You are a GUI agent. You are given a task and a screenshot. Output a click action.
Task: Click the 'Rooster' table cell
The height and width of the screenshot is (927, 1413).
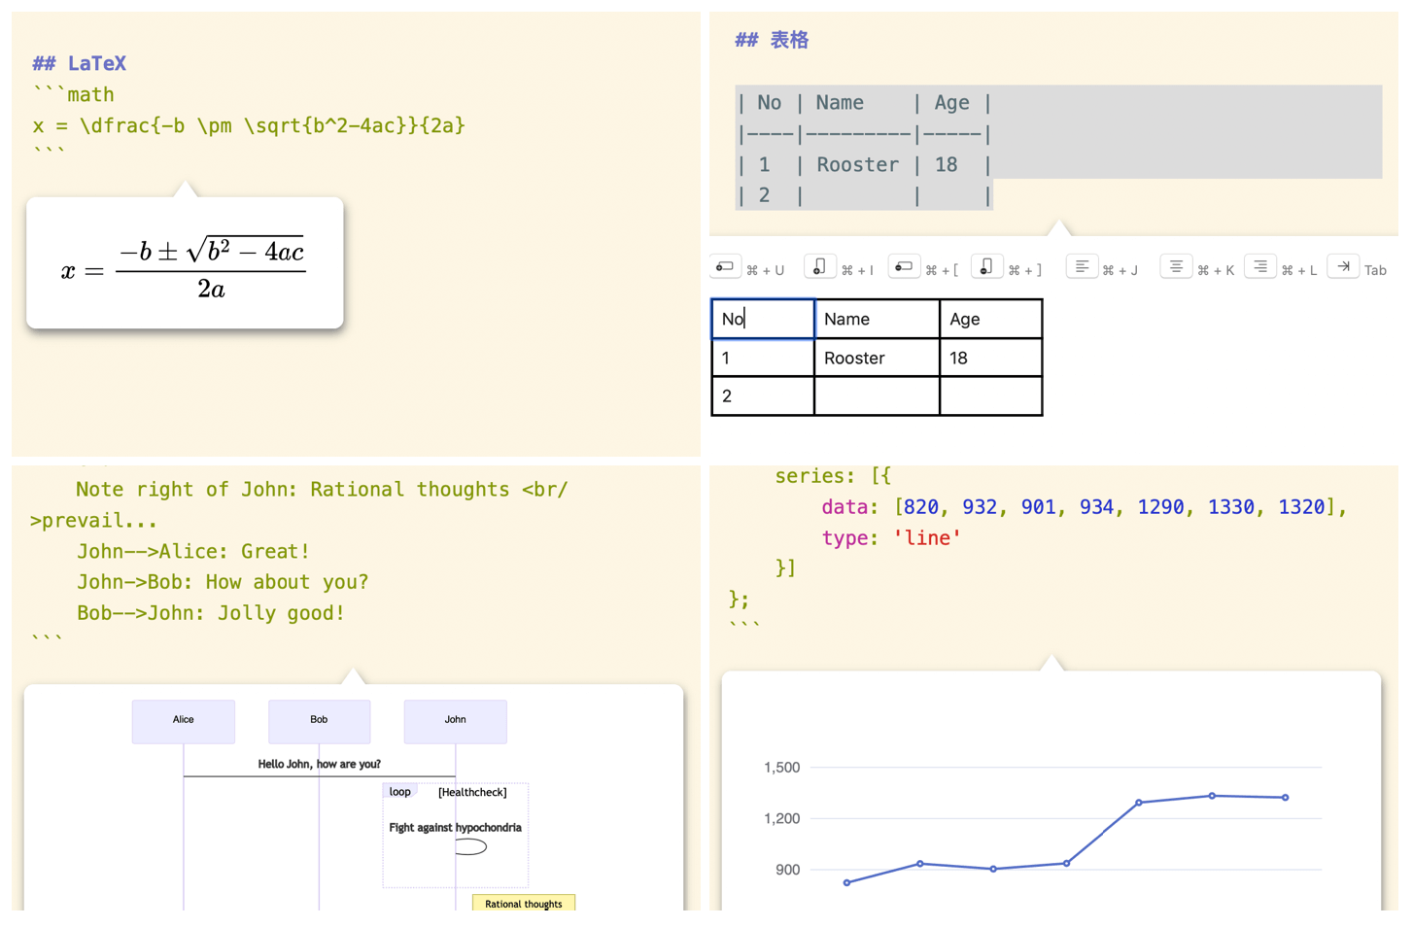[877, 358]
